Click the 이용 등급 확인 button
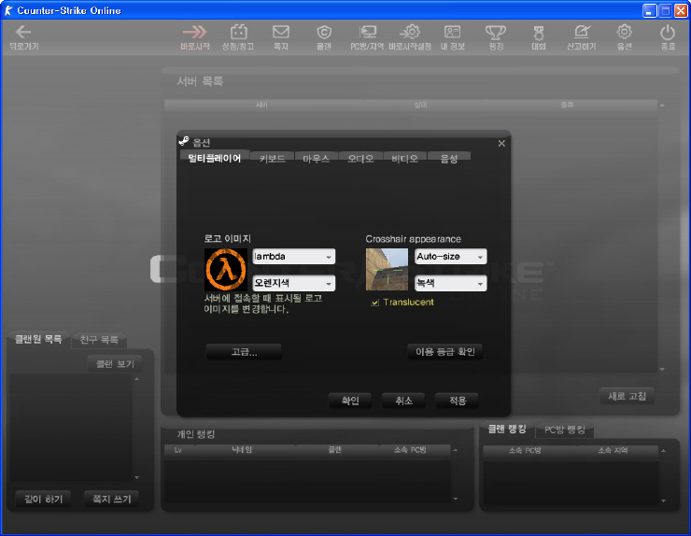This screenshot has width=691, height=536. (445, 352)
